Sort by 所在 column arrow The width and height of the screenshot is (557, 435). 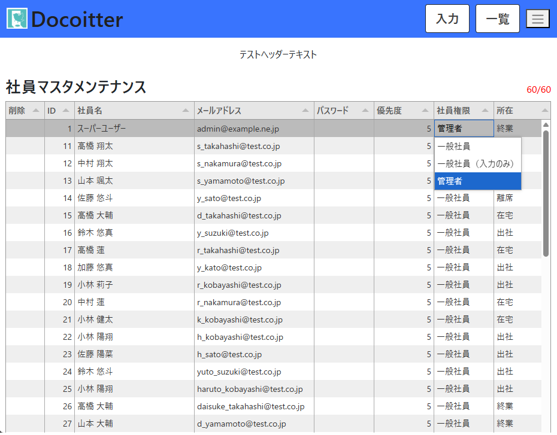coord(544,111)
